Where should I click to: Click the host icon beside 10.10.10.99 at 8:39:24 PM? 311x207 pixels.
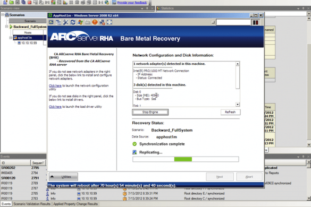79,199
